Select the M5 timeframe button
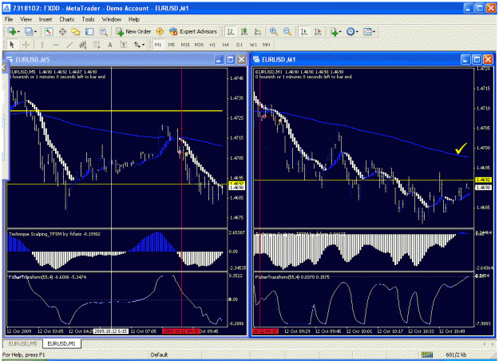499x361 pixels. 172,45
